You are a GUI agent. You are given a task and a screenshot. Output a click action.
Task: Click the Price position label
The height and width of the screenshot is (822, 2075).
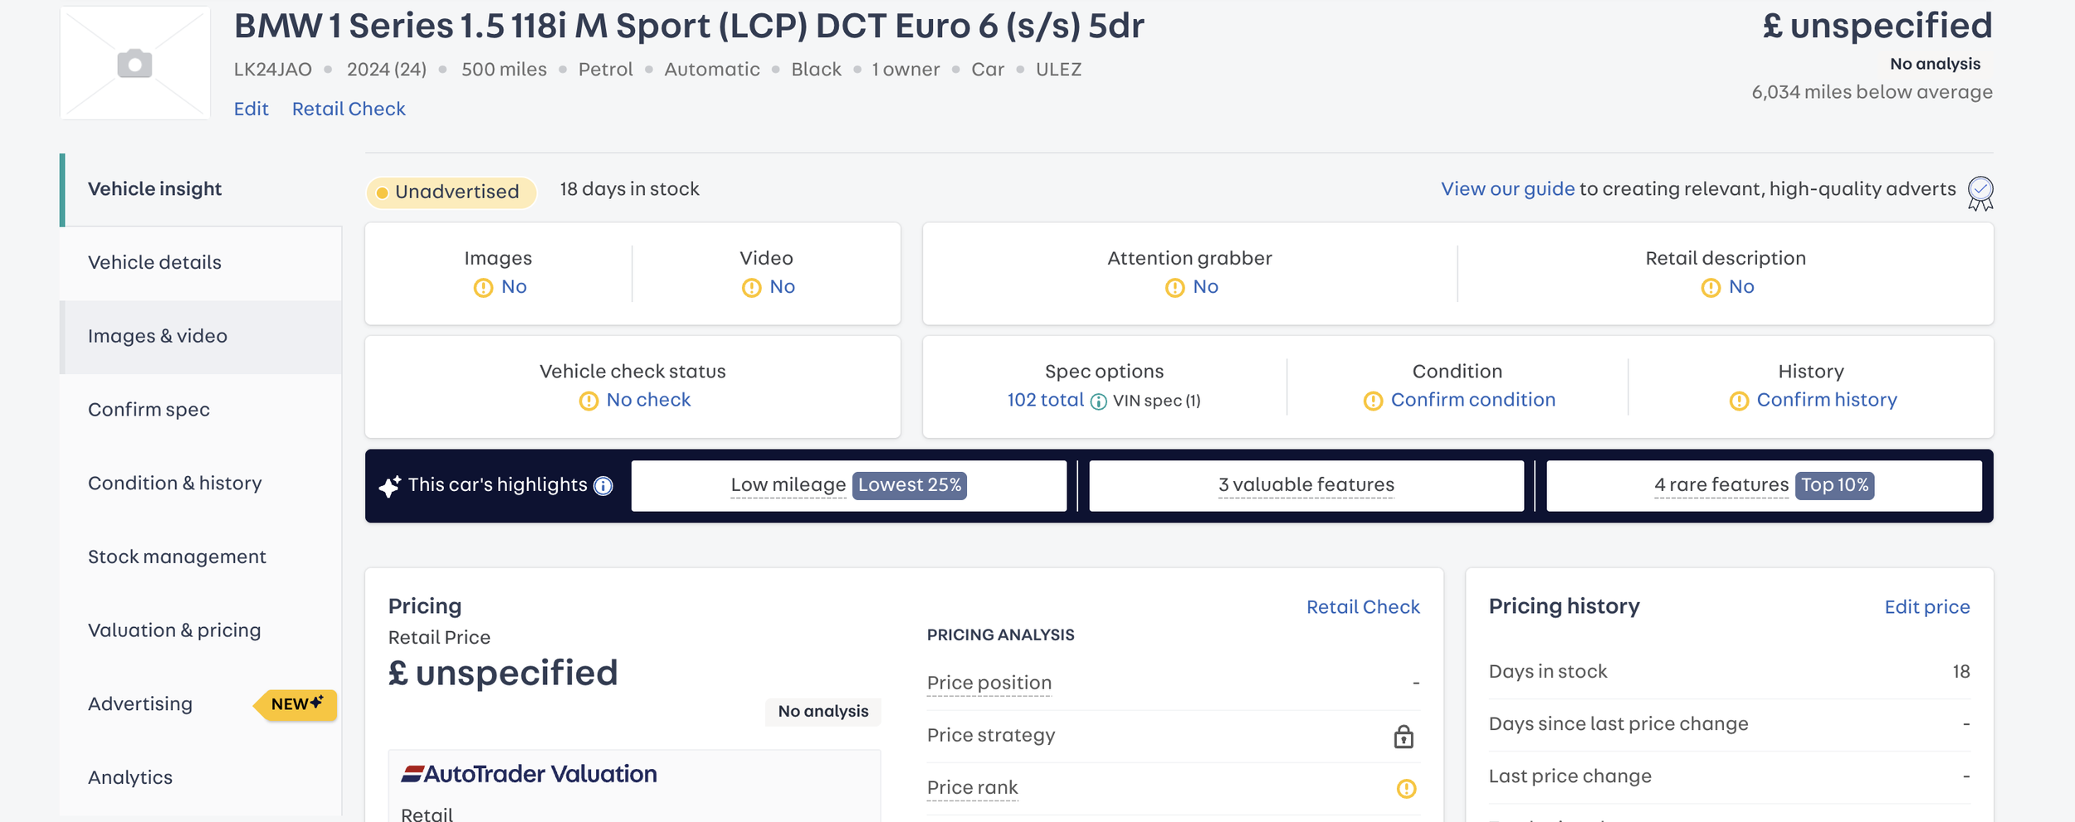point(989,683)
